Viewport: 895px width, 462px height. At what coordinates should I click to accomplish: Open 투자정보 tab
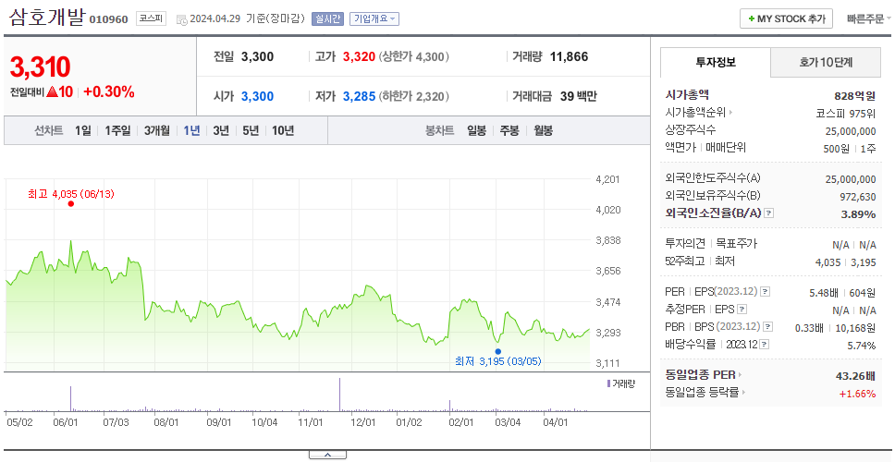click(x=716, y=62)
